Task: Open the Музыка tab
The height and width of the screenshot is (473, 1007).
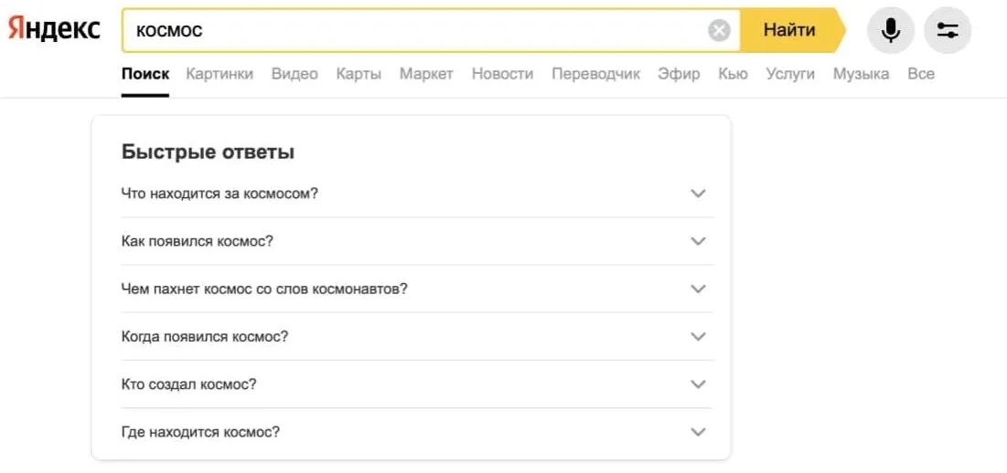Action: pyautogui.click(x=862, y=74)
